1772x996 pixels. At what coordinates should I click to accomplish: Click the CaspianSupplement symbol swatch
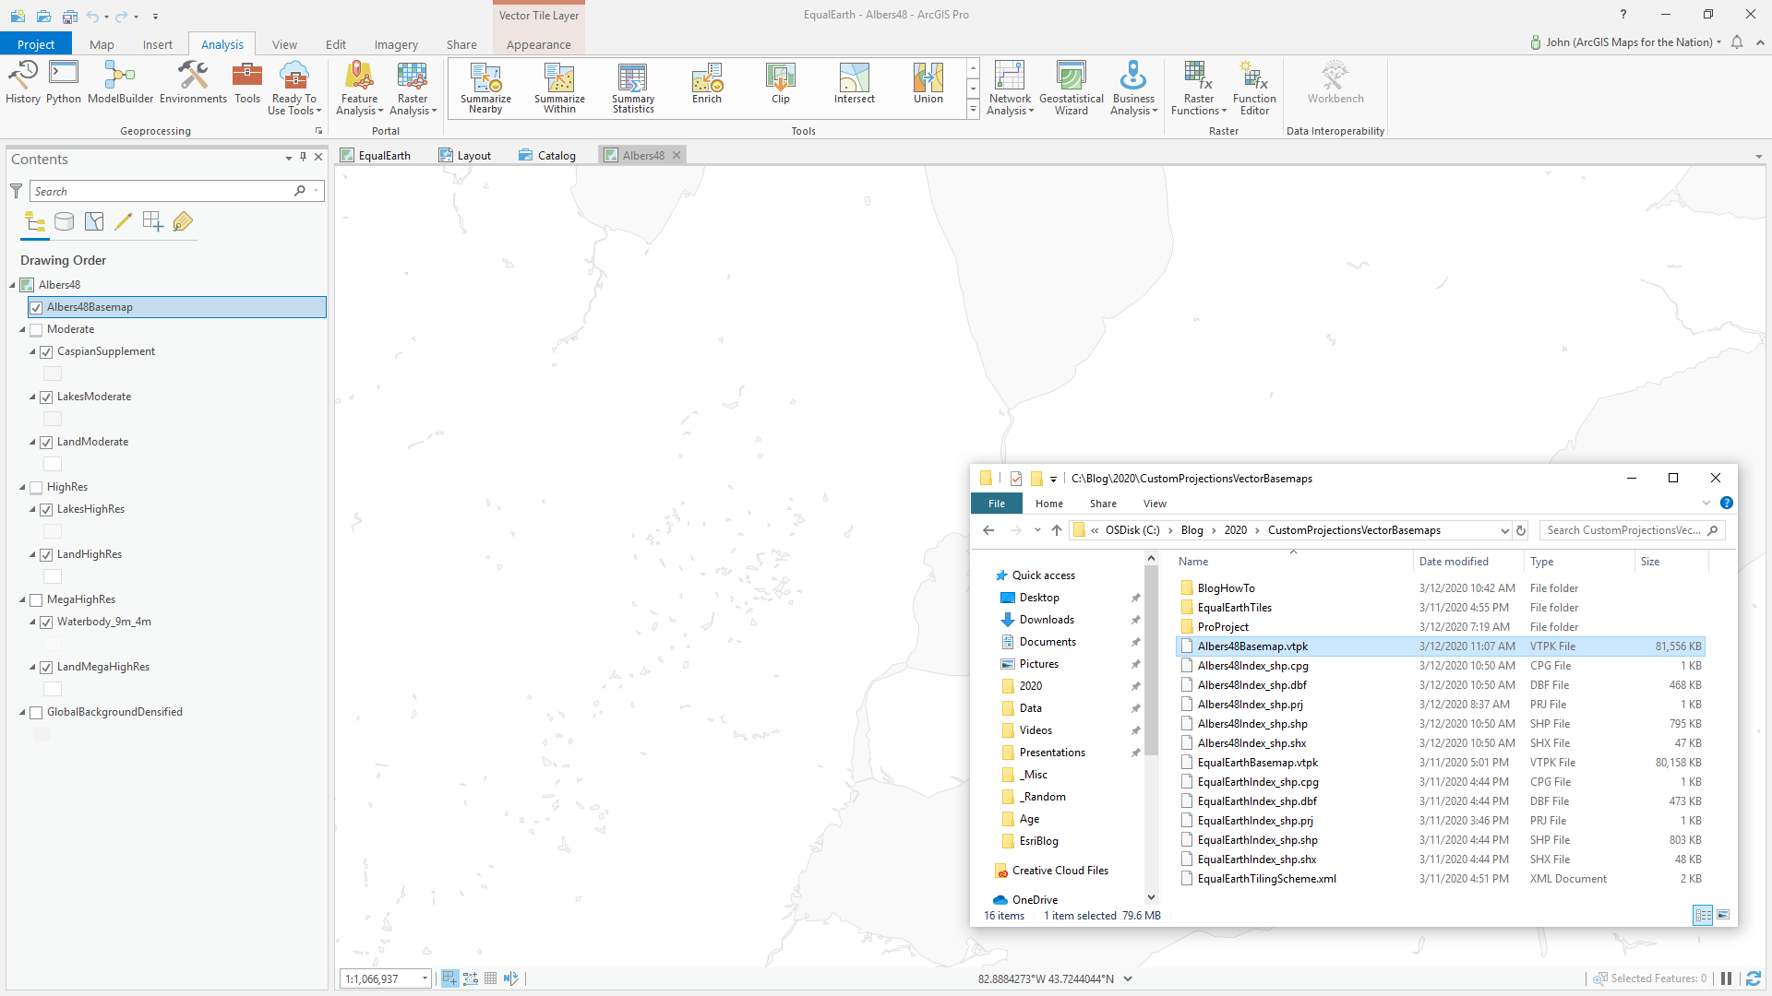[53, 373]
